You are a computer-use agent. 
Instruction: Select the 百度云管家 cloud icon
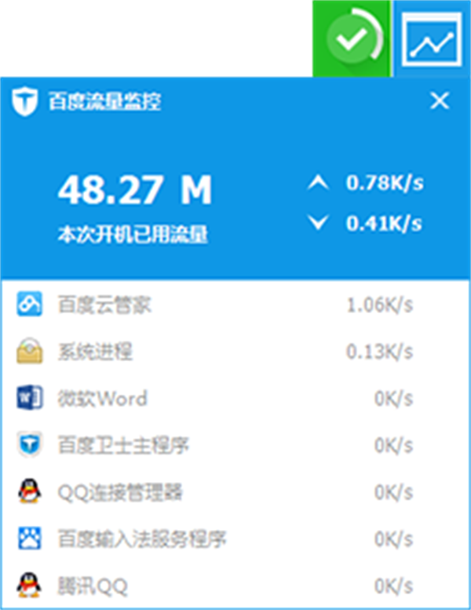29,304
